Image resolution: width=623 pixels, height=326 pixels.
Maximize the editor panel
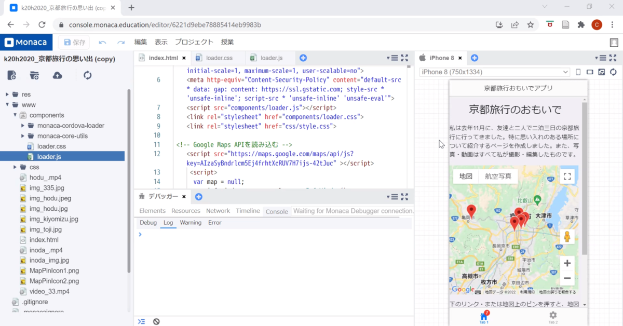click(x=405, y=58)
